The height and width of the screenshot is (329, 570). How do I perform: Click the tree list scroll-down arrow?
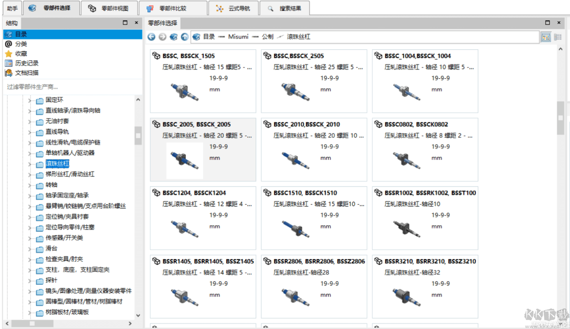point(138,315)
